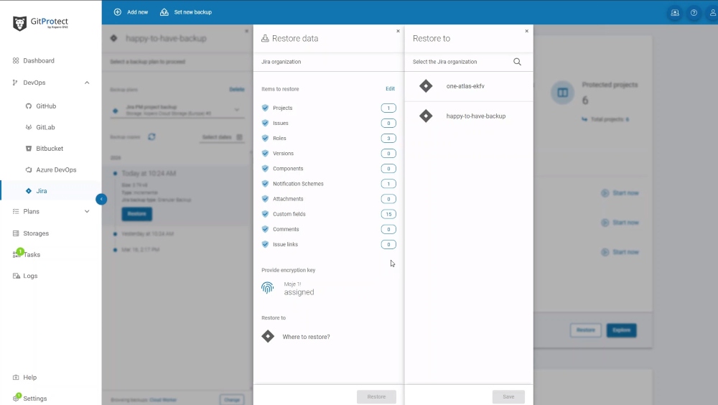Uncheck the Custom fields item
Screen dimensions: 718x405
265,213
